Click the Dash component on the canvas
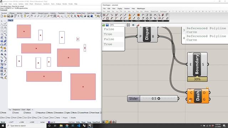 coord(198,96)
